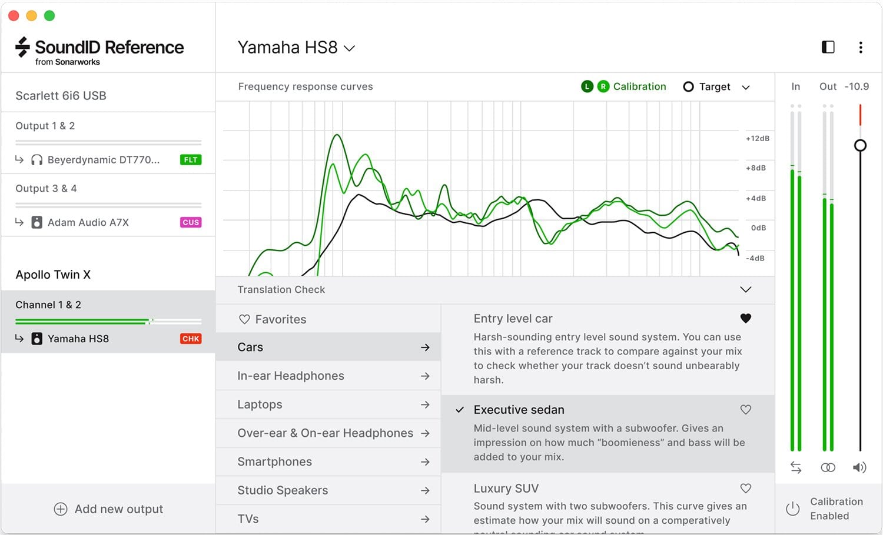Expand the Laptops category arrow
This screenshot has width=883, height=535.
[425, 404]
